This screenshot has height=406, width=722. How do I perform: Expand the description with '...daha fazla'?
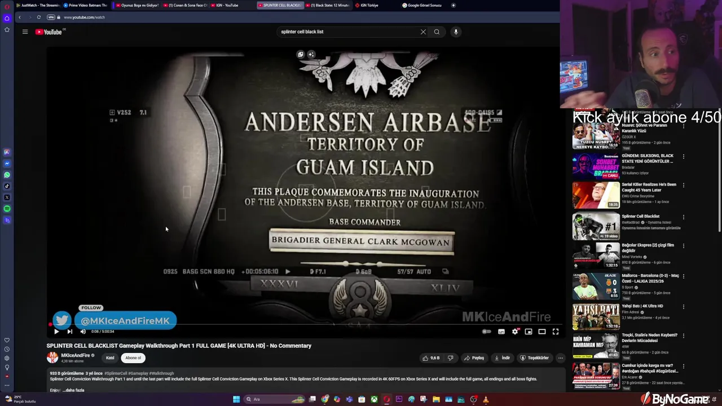pos(73,390)
